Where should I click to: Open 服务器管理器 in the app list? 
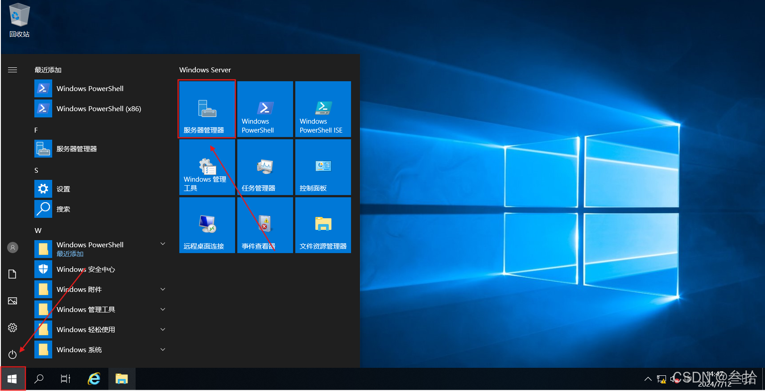click(x=101, y=149)
